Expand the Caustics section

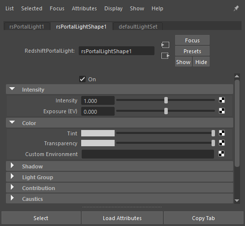pyautogui.click(x=12, y=198)
